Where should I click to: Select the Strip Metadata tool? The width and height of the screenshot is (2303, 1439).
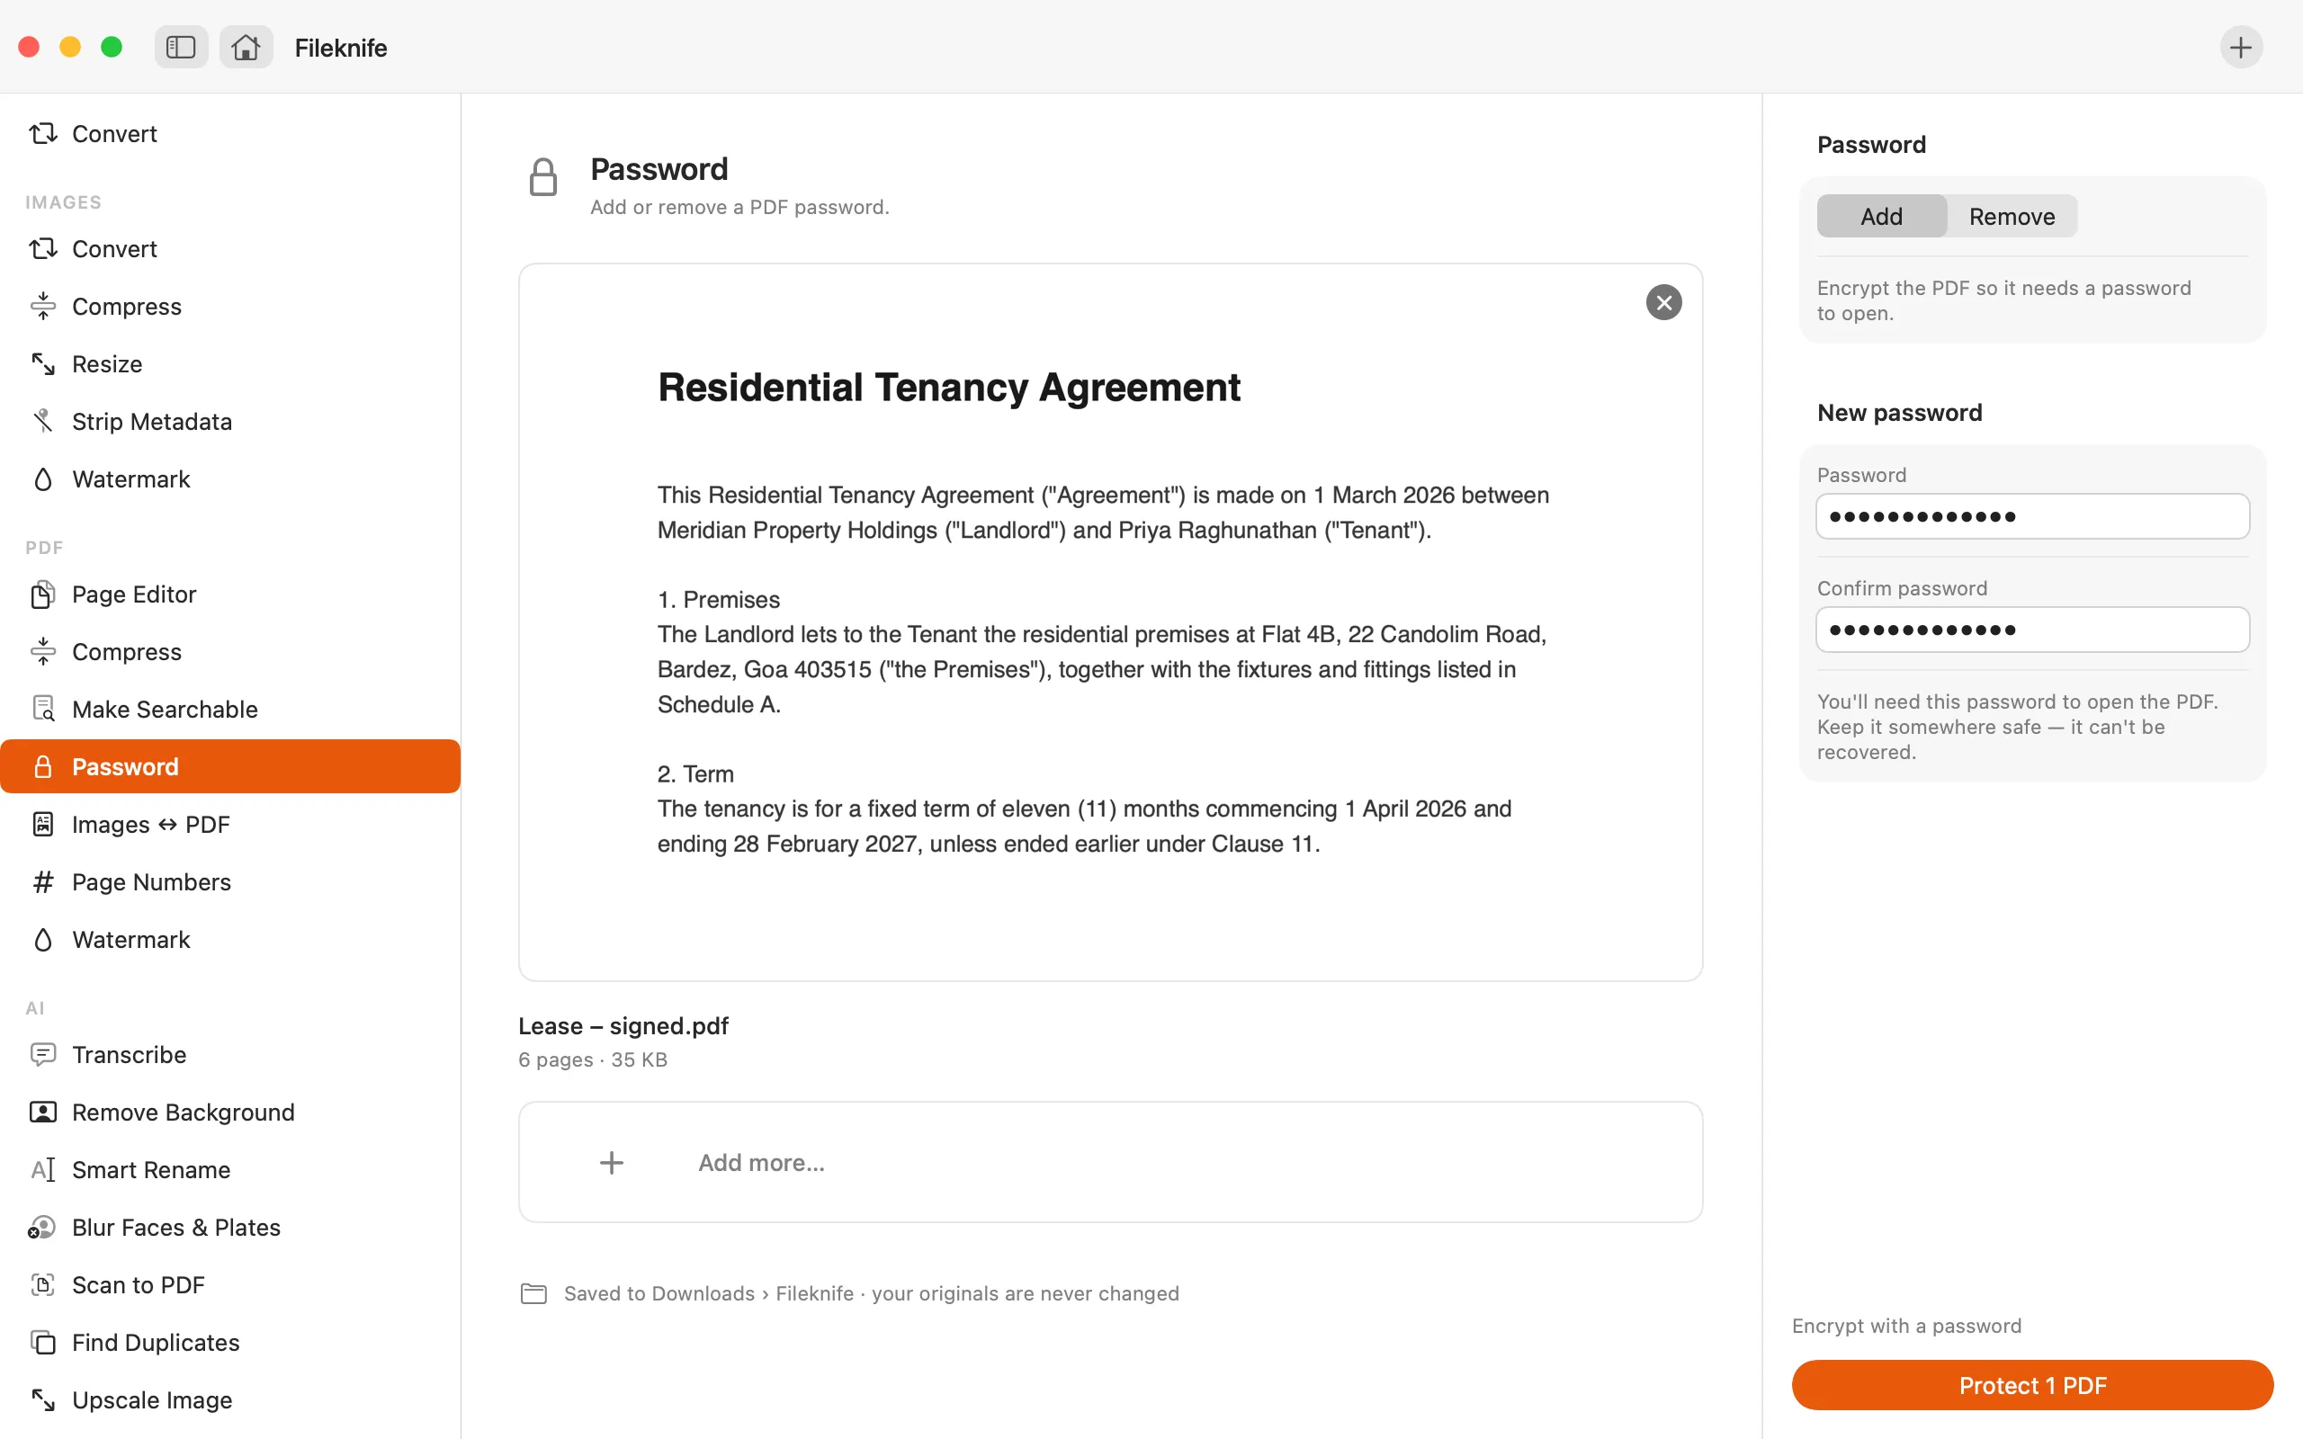[x=230, y=422]
